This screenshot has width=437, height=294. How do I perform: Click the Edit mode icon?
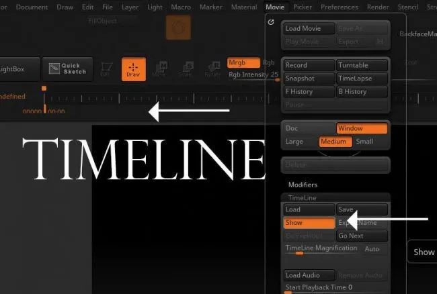click(106, 69)
